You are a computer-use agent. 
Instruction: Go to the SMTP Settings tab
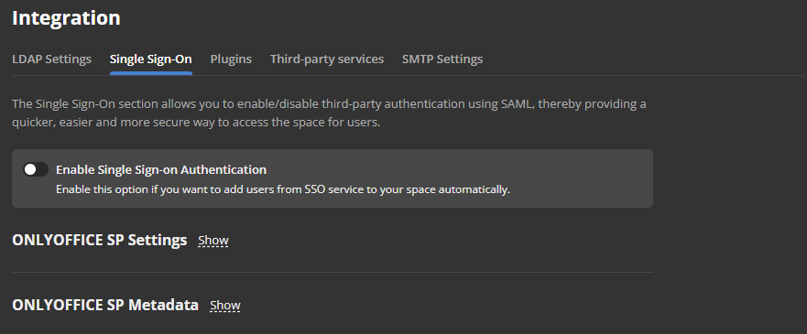click(x=442, y=59)
